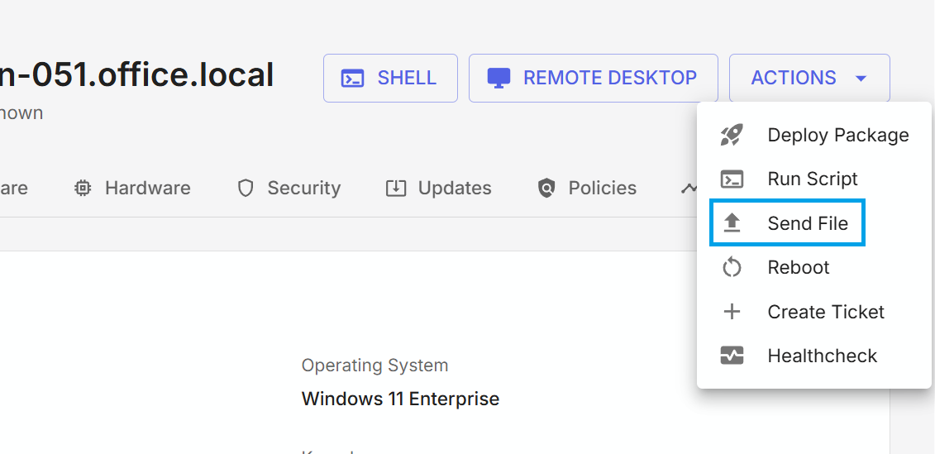Viewport: 935px width, 454px height.
Task: Click the terminal icon in the SHELL button
Action: [x=353, y=79]
